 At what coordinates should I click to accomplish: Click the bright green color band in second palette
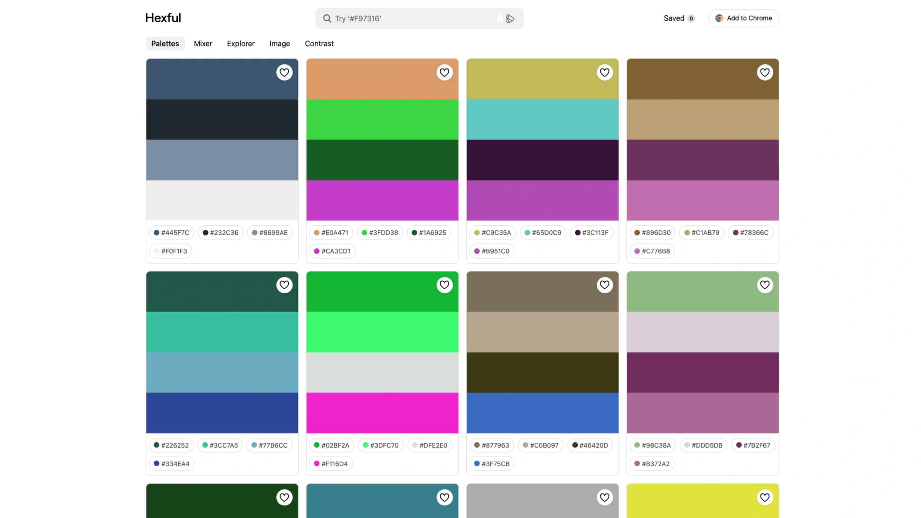(x=382, y=119)
